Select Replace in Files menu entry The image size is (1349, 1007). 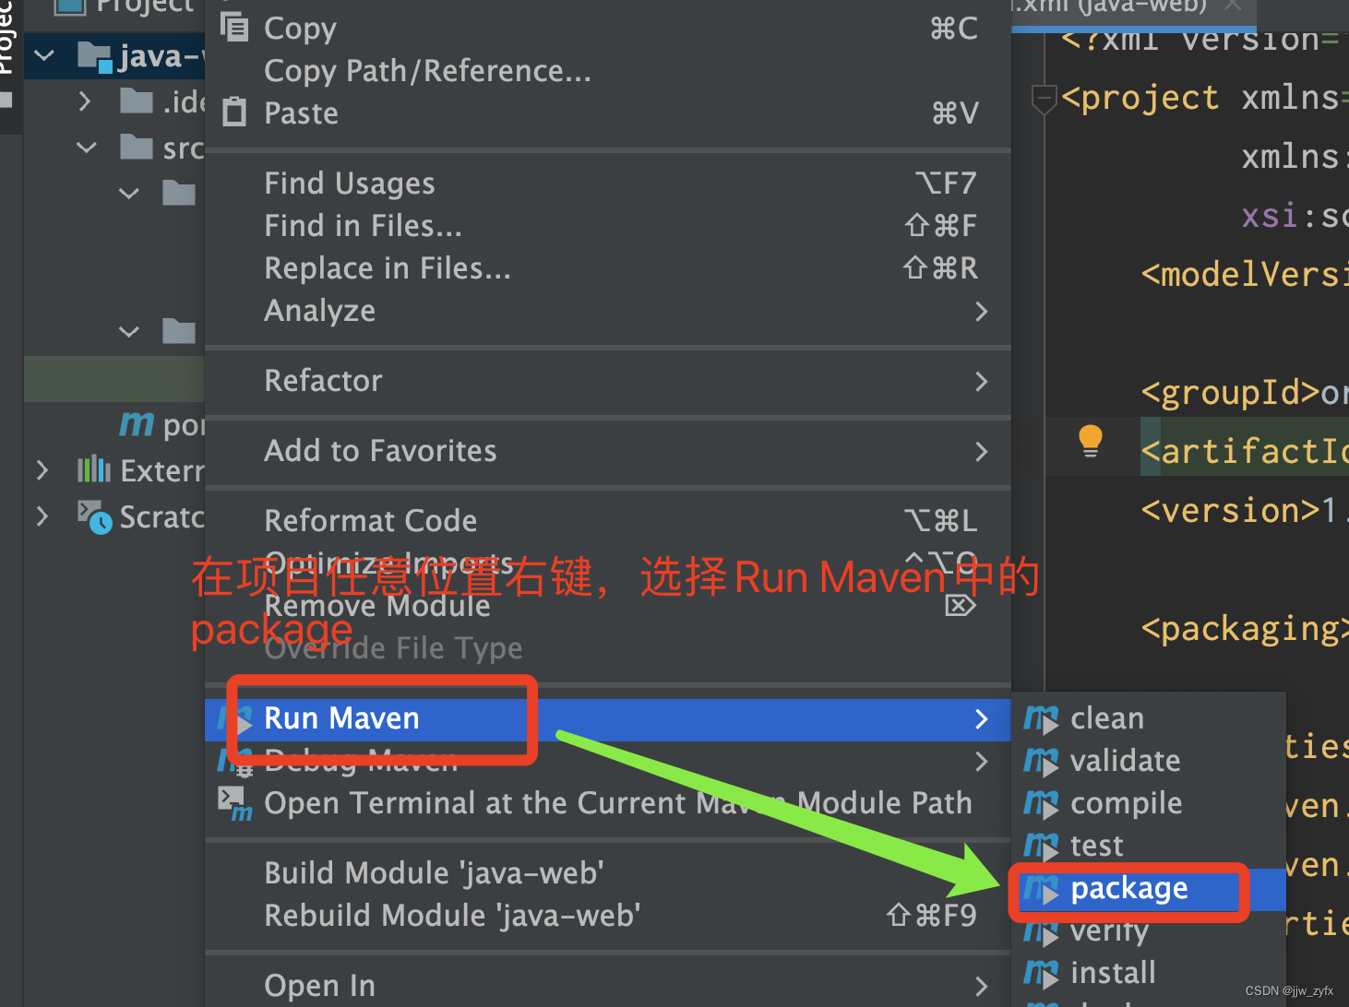(x=607, y=267)
